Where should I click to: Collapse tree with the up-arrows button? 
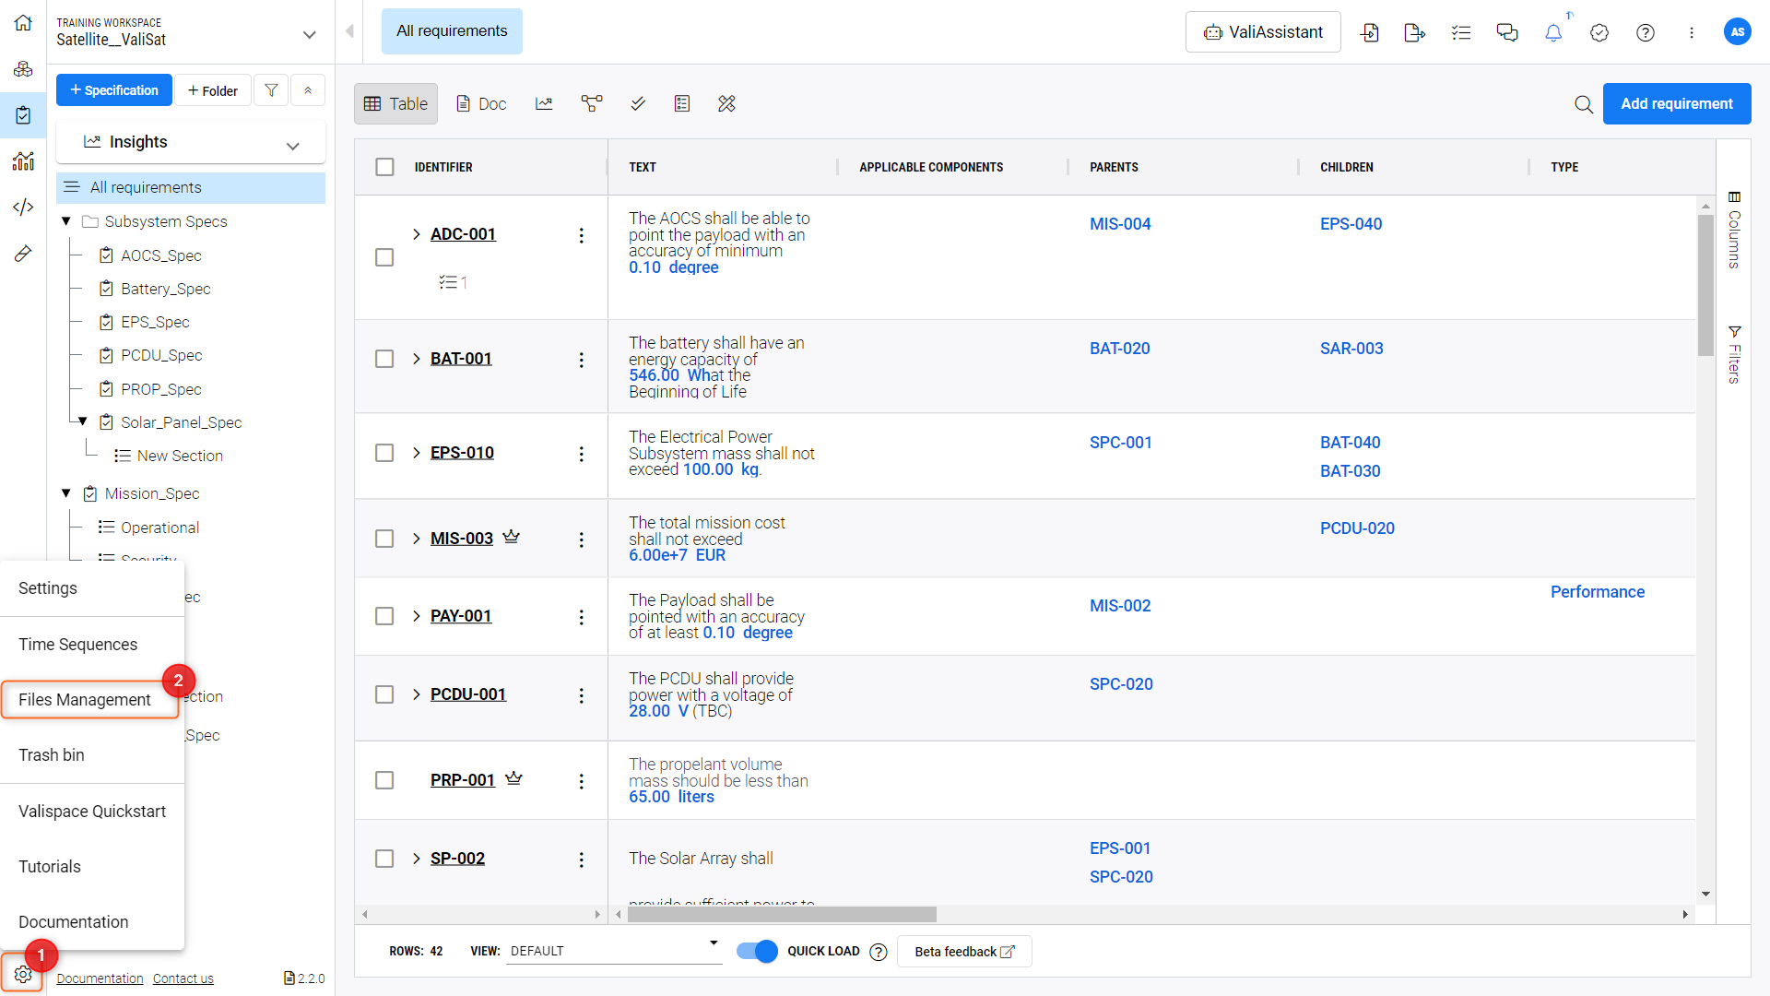coord(308,90)
